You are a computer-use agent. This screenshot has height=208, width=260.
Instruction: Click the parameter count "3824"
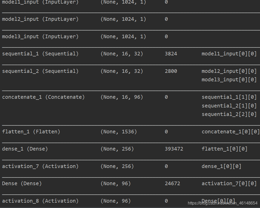click(171, 54)
